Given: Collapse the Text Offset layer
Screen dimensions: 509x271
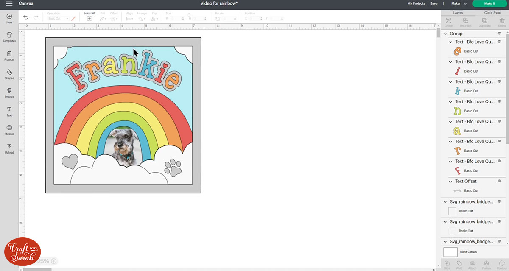Looking at the screenshot, I should pos(451,181).
